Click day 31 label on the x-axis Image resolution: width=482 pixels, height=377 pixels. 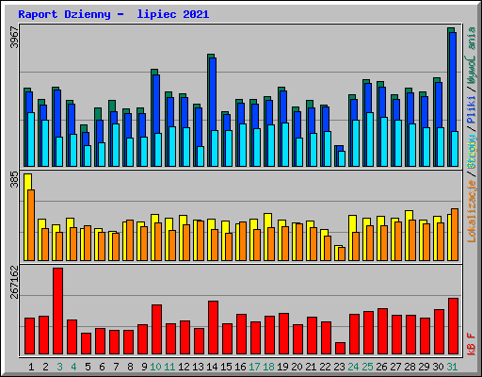coord(452,367)
